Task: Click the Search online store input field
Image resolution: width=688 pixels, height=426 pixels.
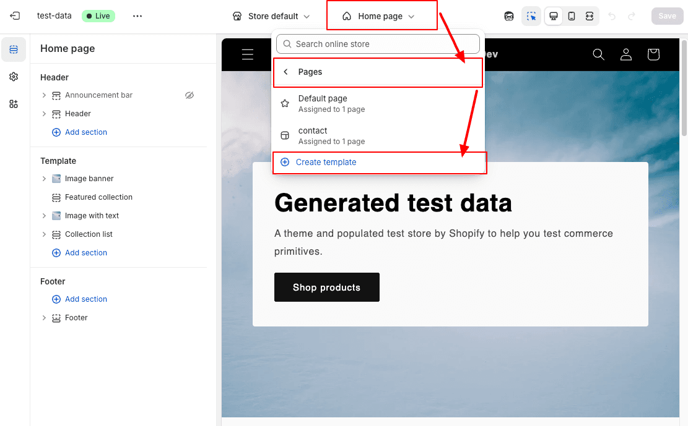Action: pyautogui.click(x=378, y=44)
